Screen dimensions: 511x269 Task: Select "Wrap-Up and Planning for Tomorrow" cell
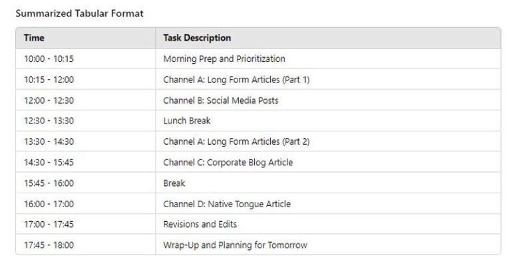235,245
